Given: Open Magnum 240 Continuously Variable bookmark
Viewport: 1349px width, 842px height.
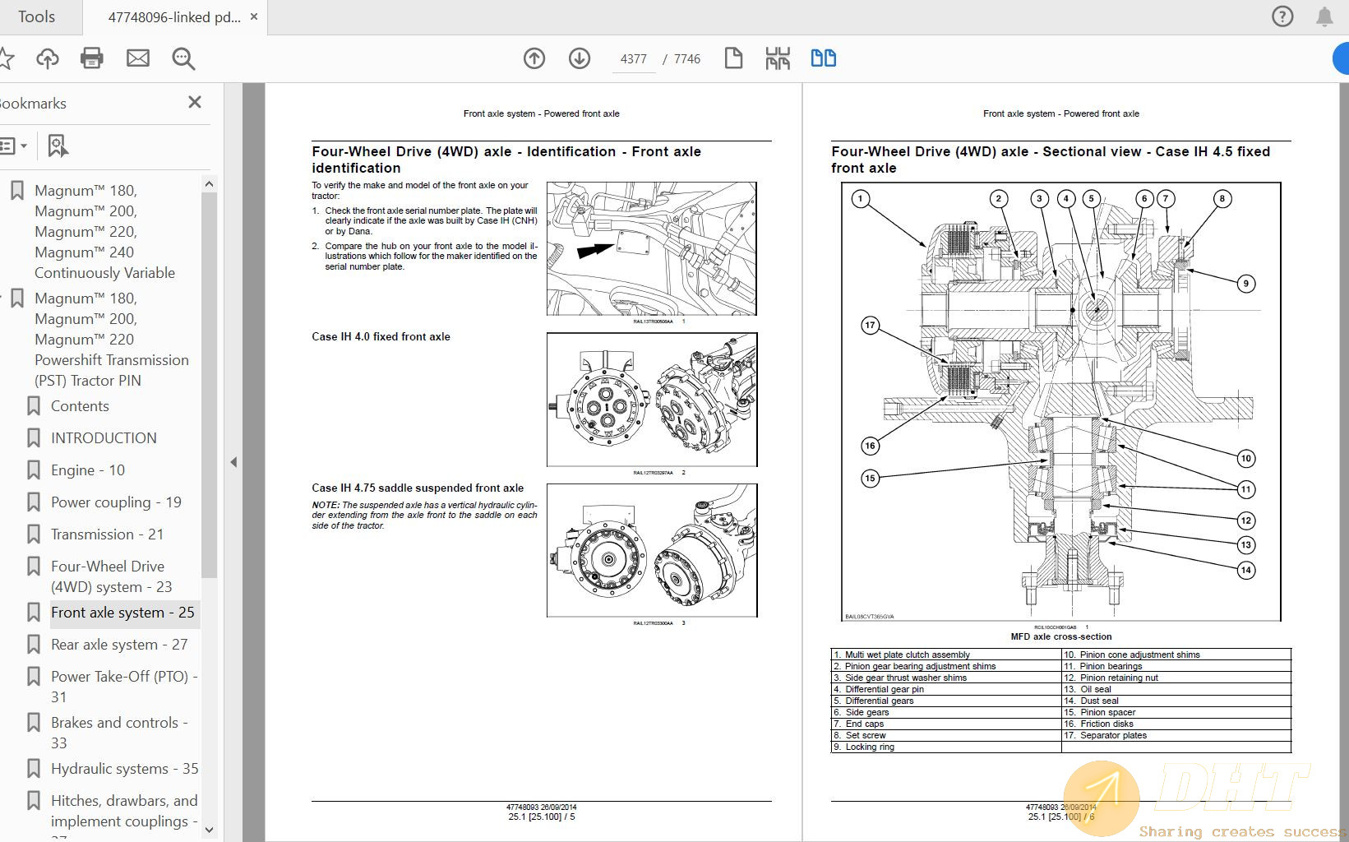Looking at the screenshot, I should (x=104, y=232).
